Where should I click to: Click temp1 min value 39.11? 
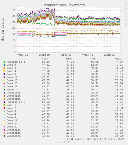coord(70,90)
